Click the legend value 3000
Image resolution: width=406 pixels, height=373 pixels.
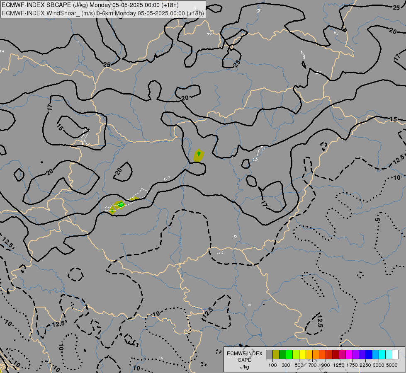pyautogui.click(x=379, y=365)
